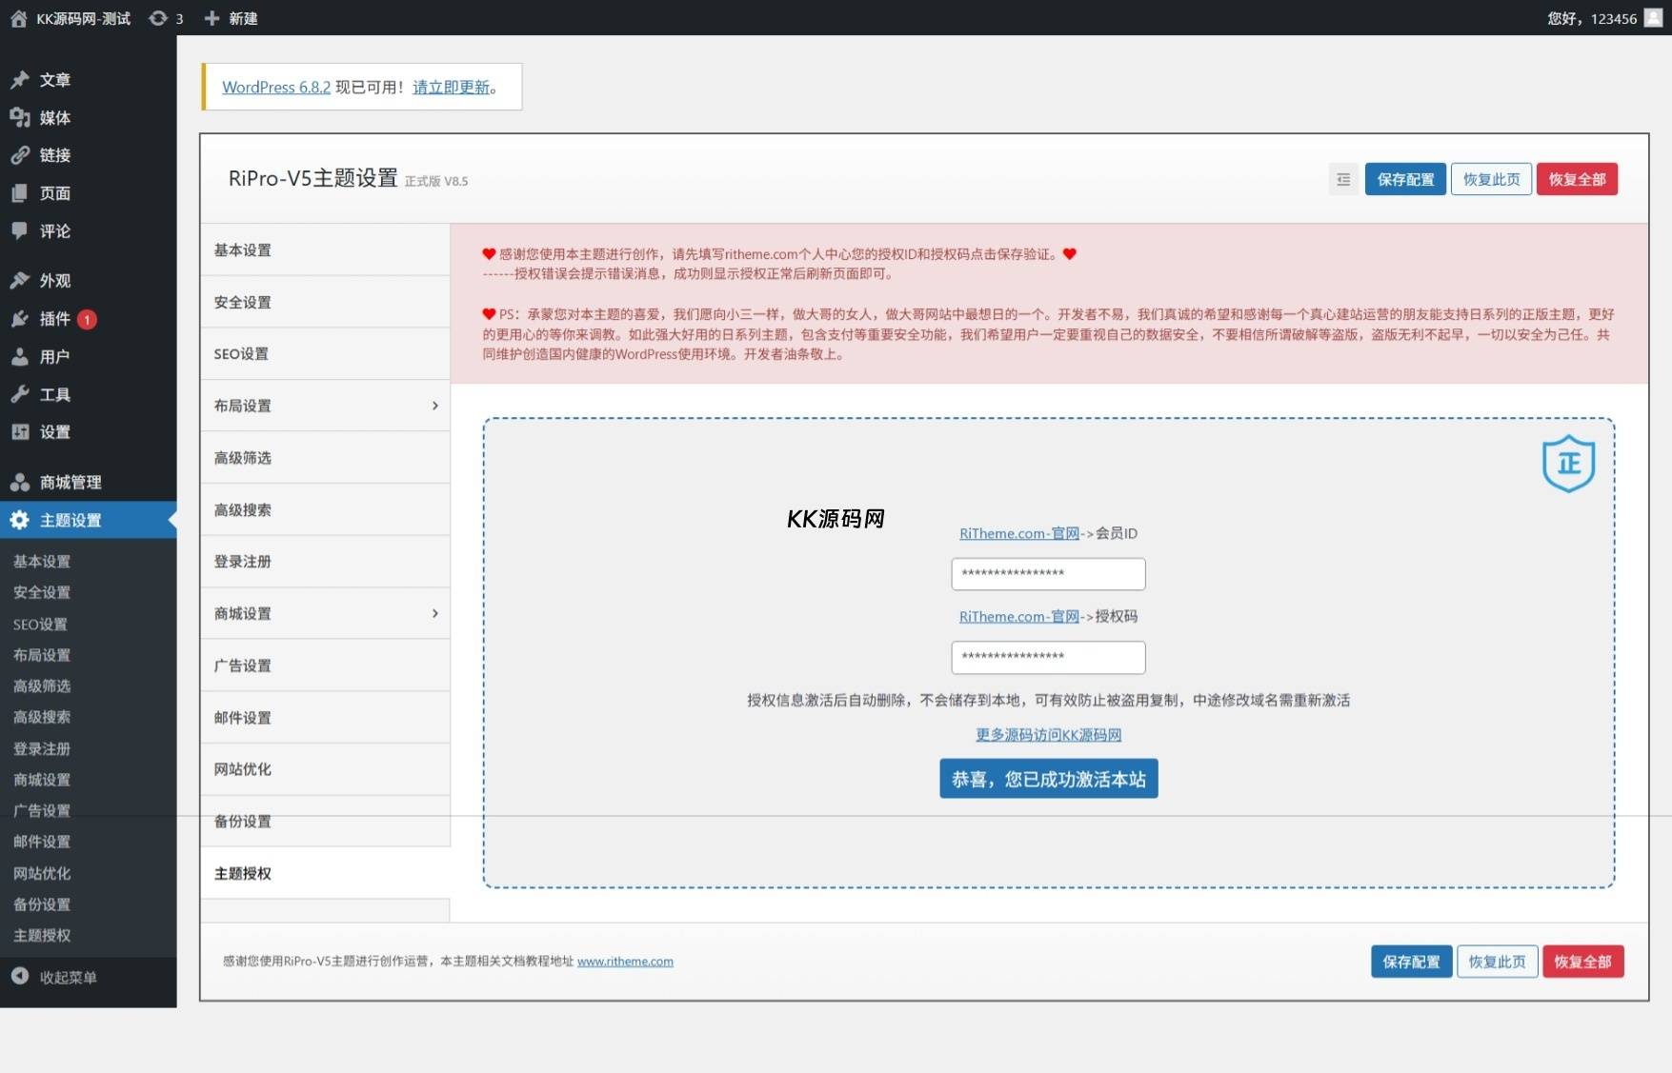Focus the 会员ID input field
Image resolution: width=1672 pixels, height=1073 pixels.
tap(1048, 574)
